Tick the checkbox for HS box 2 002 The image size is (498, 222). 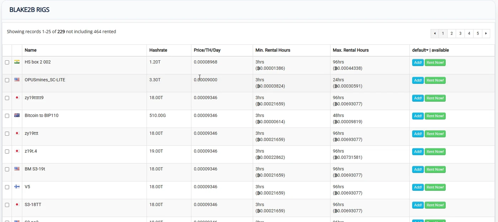coord(7,63)
